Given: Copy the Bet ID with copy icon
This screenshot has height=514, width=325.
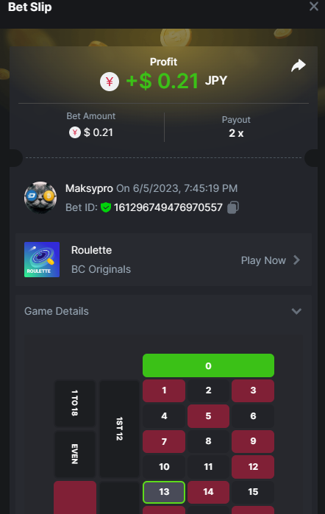Looking at the screenshot, I should pos(233,207).
